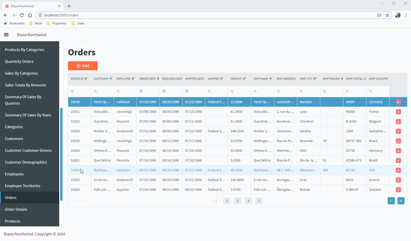This screenshot has height=241, width=411.
Task: Open Shipped Date calendar picker
Action: click(x=187, y=91)
